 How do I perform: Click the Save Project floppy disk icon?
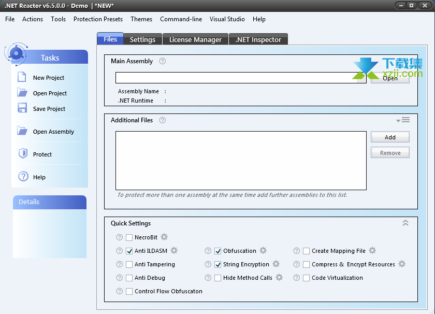(22, 108)
